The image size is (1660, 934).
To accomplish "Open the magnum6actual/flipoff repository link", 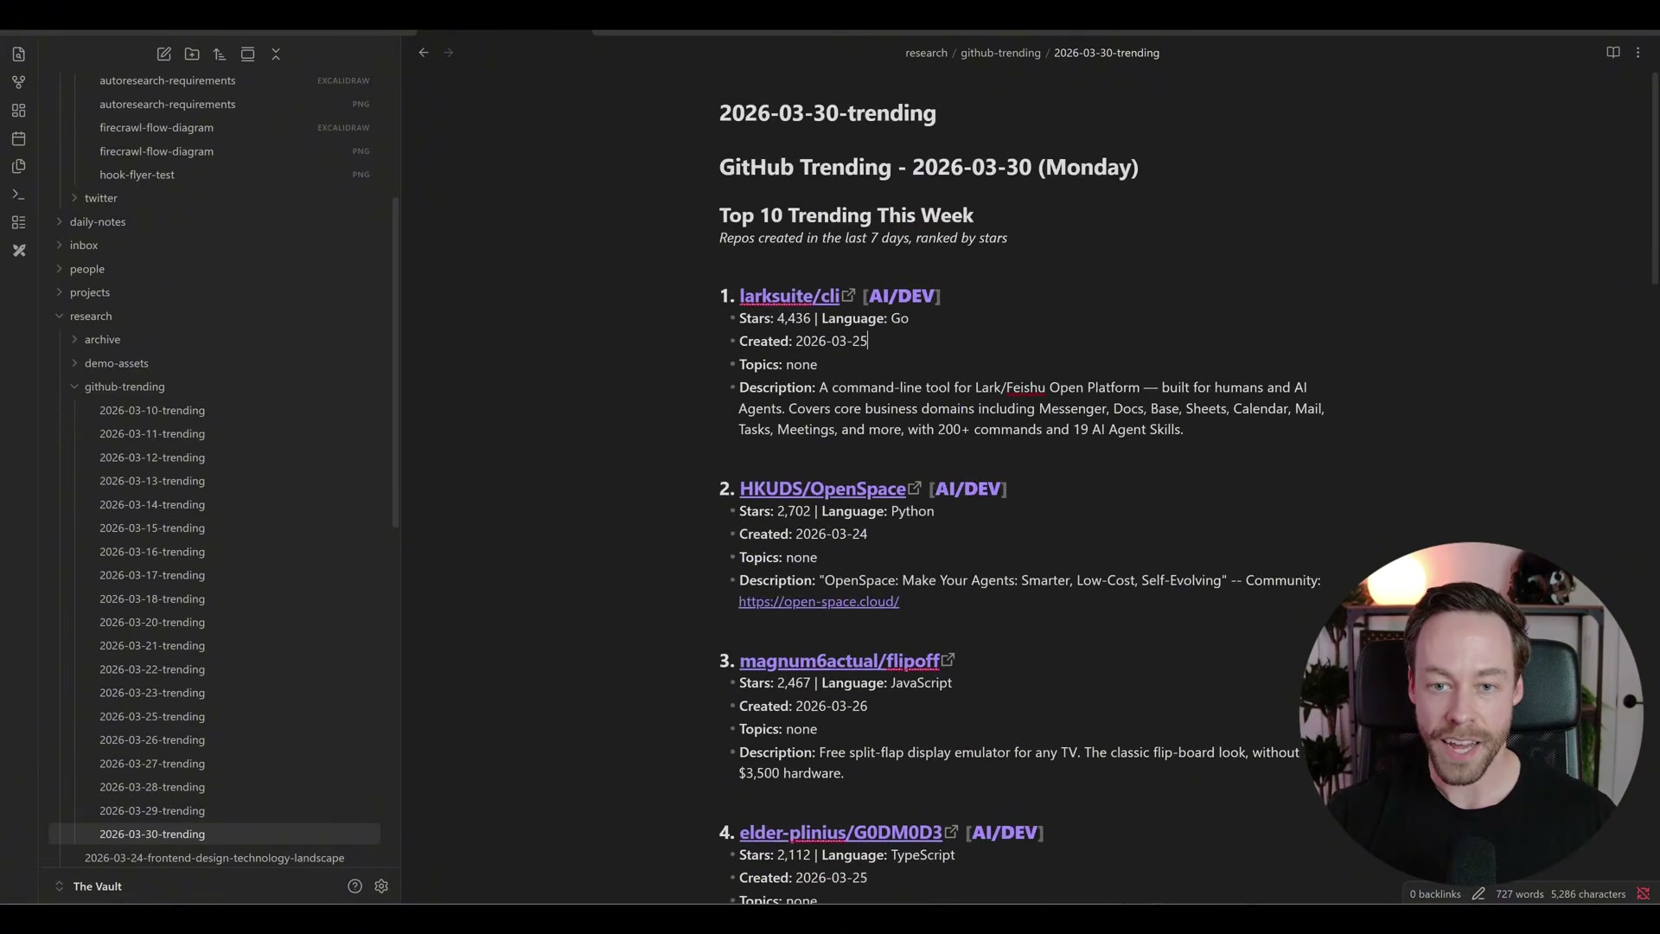I will coord(839,661).
